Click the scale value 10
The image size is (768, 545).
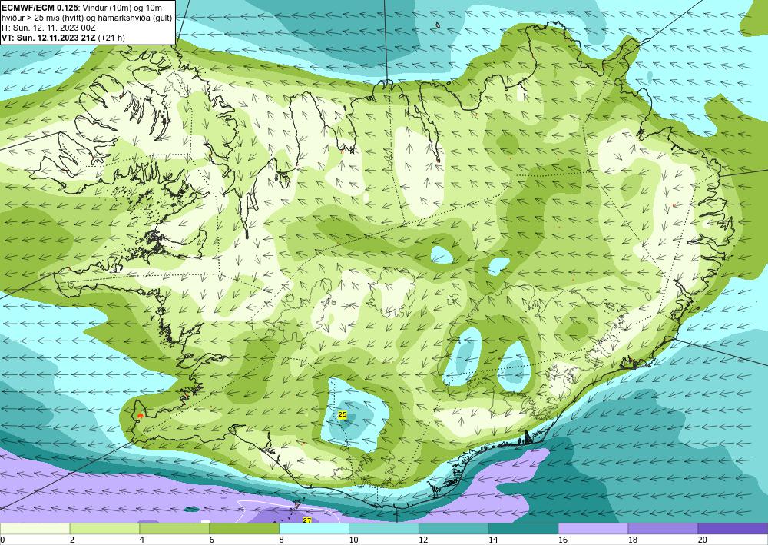[x=353, y=540]
